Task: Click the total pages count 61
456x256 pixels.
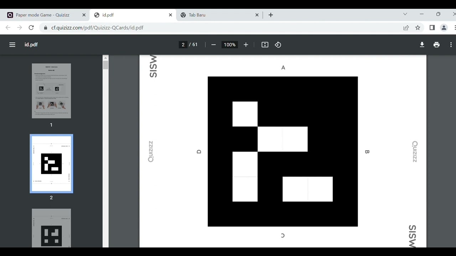Action: [195, 44]
